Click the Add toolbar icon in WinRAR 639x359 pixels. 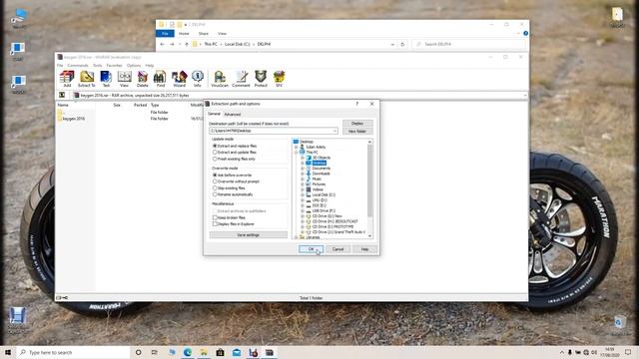67,78
